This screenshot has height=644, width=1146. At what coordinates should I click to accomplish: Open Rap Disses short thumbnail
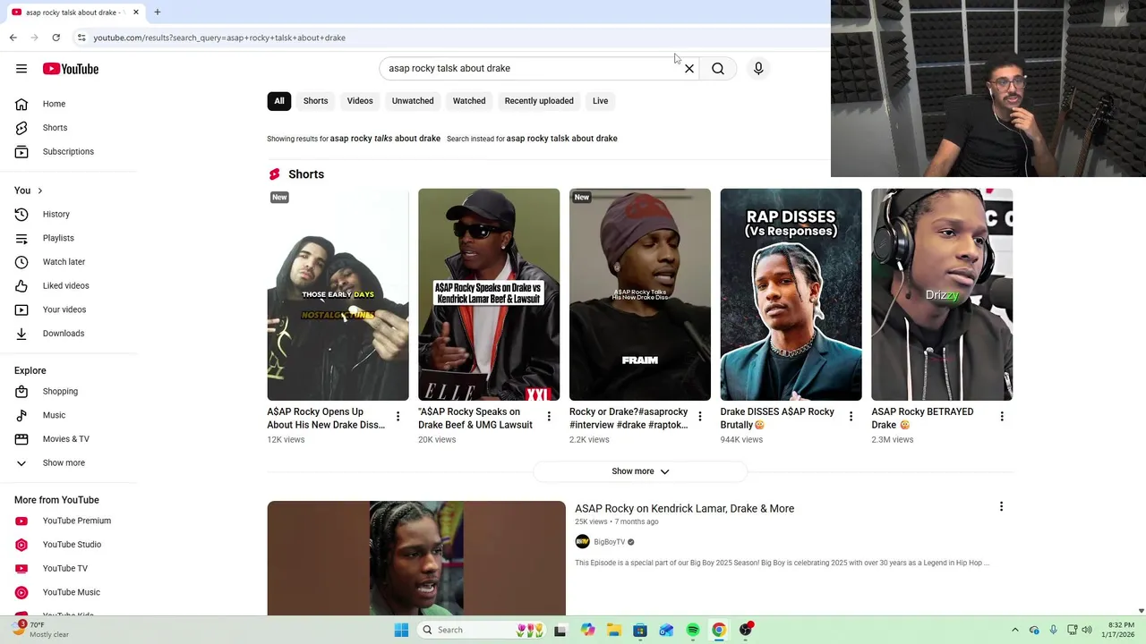[x=791, y=294]
